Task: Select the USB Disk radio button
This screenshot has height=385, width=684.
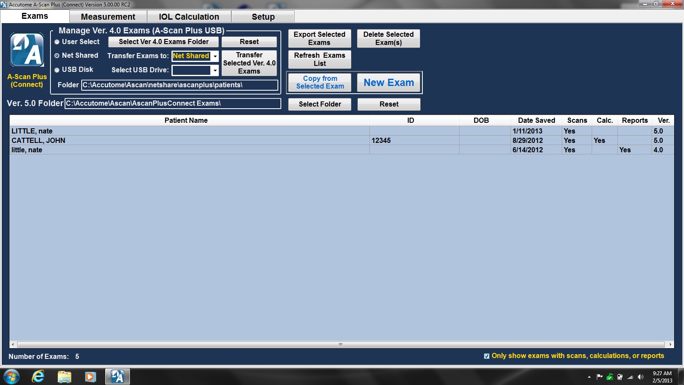Action: [x=57, y=70]
